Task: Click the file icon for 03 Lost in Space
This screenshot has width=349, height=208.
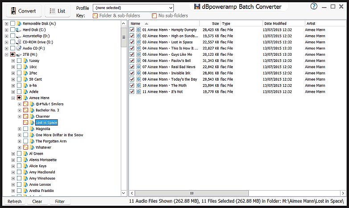Action: (139, 42)
